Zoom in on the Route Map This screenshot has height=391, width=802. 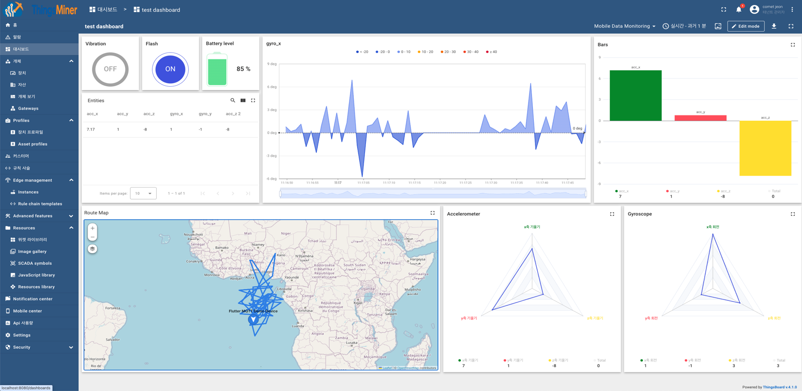(92, 228)
